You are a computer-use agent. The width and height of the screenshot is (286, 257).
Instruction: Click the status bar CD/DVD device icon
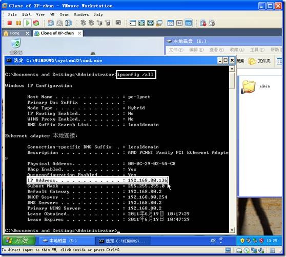(247, 251)
